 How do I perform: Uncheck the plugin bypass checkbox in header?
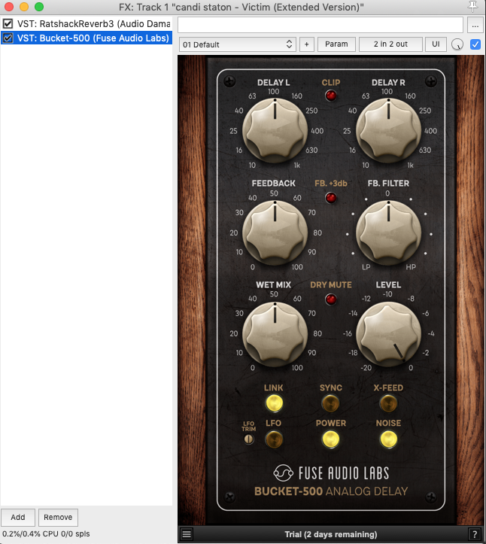pos(475,44)
